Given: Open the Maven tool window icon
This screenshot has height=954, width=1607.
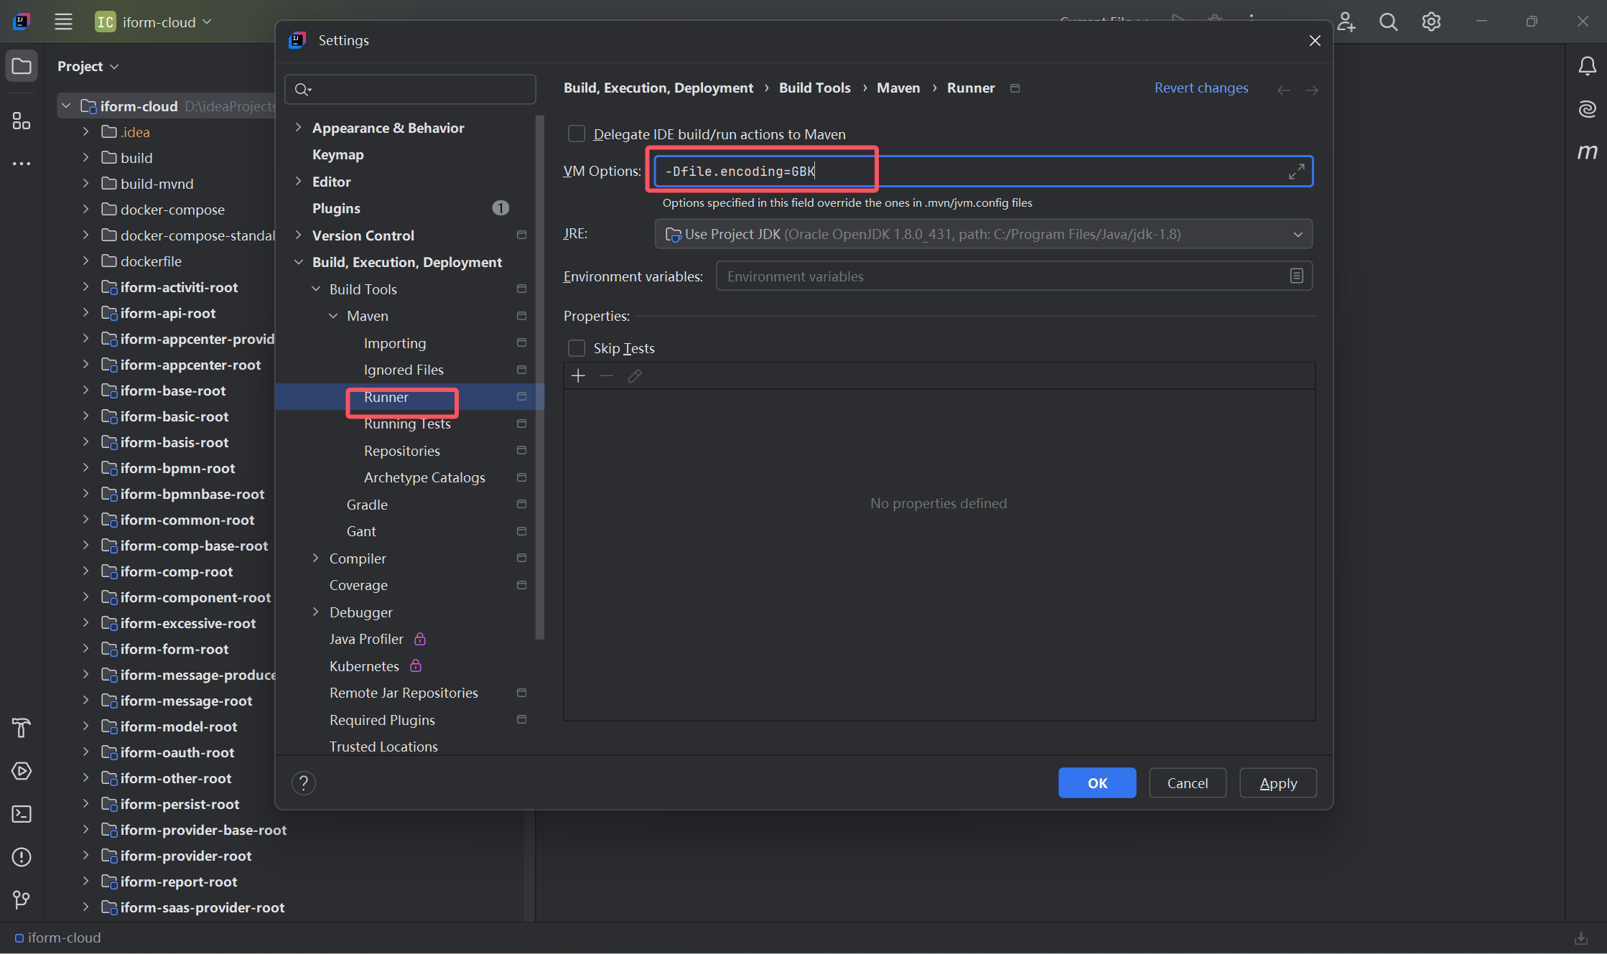Looking at the screenshot, I should (1587, 151).
